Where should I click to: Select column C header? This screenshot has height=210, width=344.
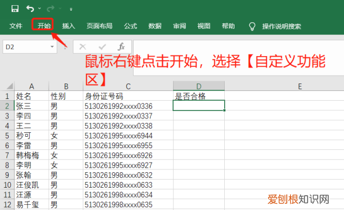point(128,86)
